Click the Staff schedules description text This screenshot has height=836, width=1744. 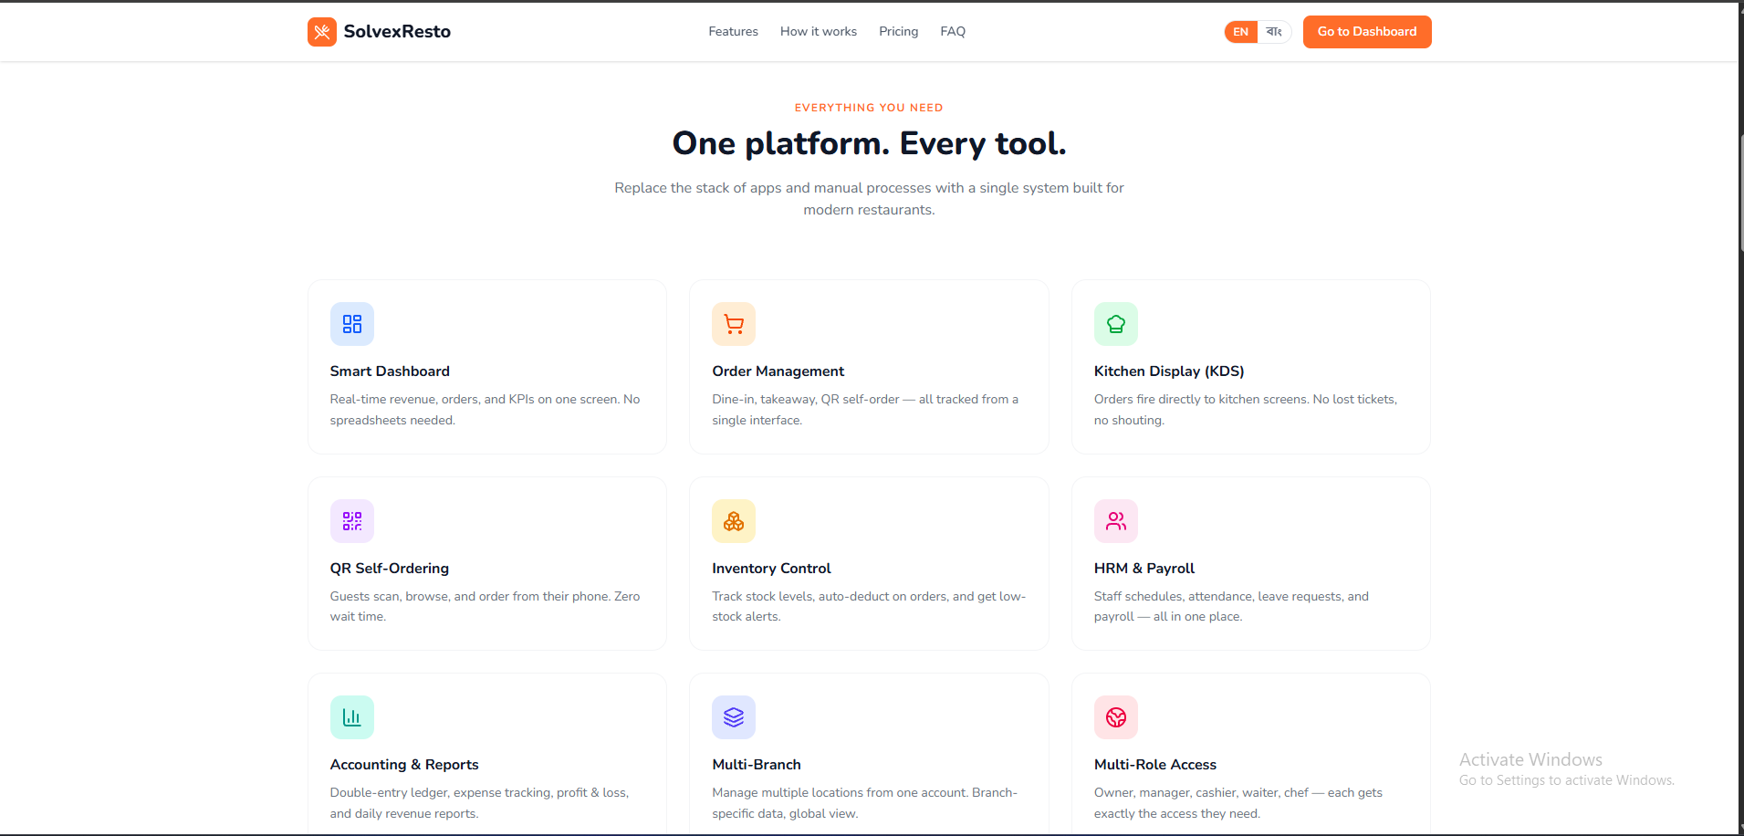[1231, 606]
